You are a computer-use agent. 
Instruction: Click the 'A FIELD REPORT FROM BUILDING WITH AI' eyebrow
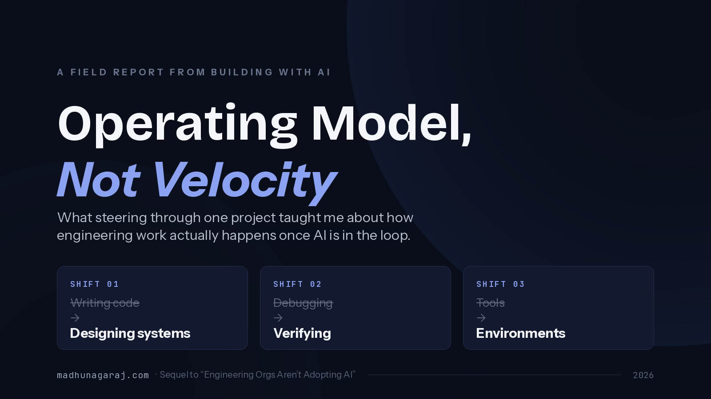click(x=194, y=72)
